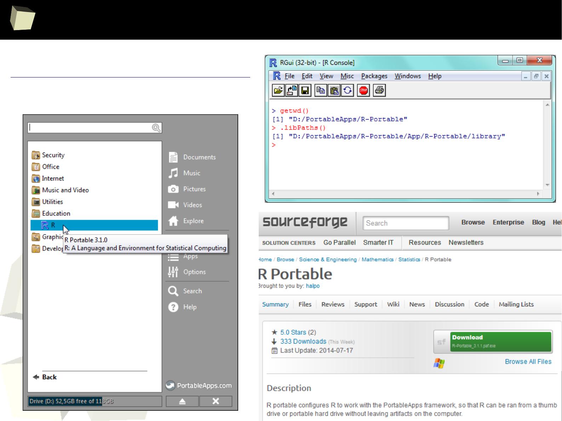Open Help menu in RGui

click(x=435, y=76)
